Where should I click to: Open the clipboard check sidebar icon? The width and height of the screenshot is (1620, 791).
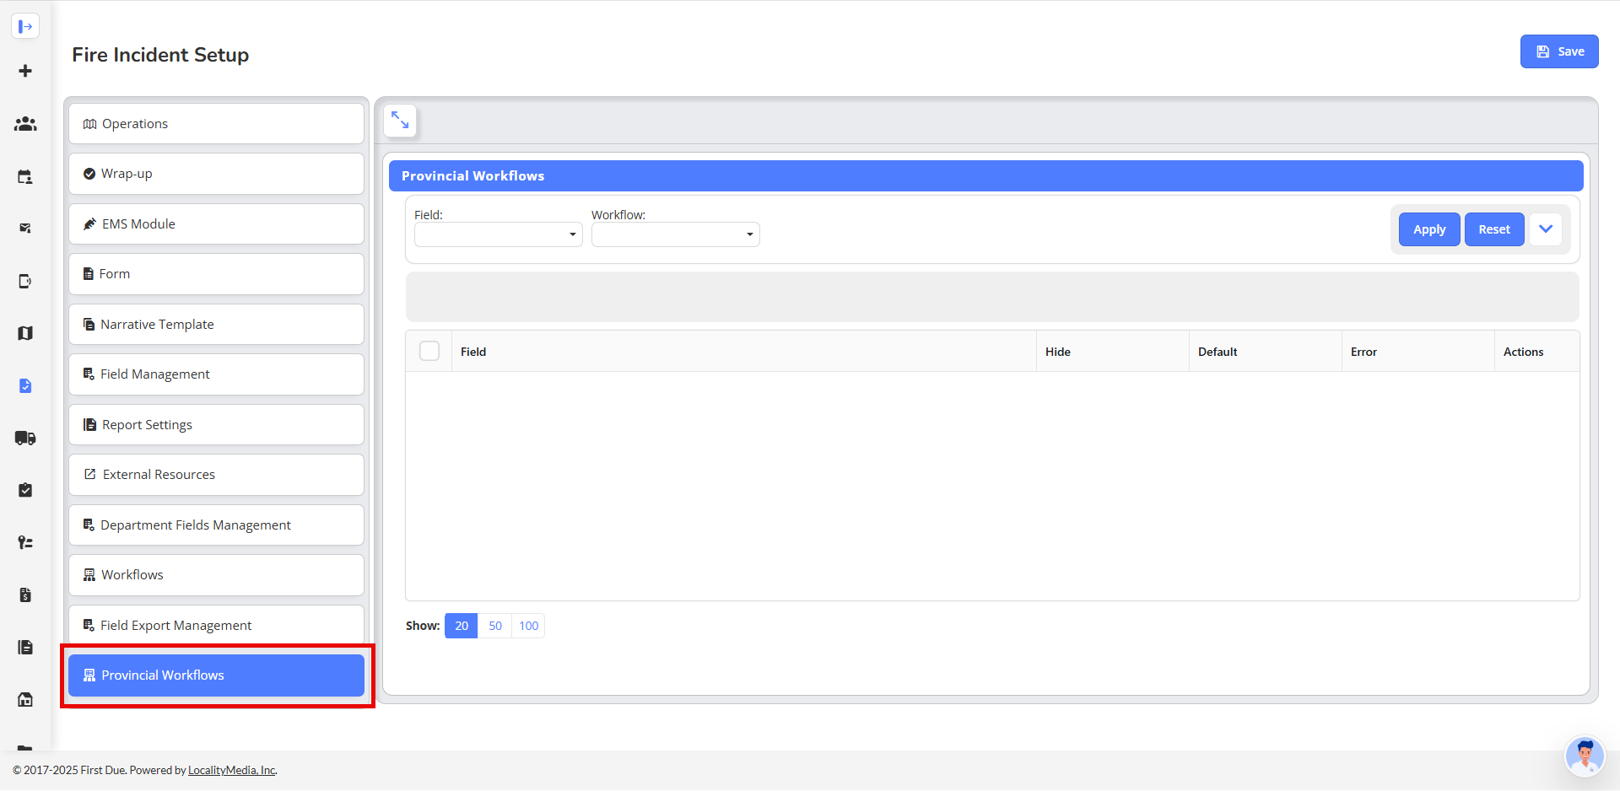[25, 490]
